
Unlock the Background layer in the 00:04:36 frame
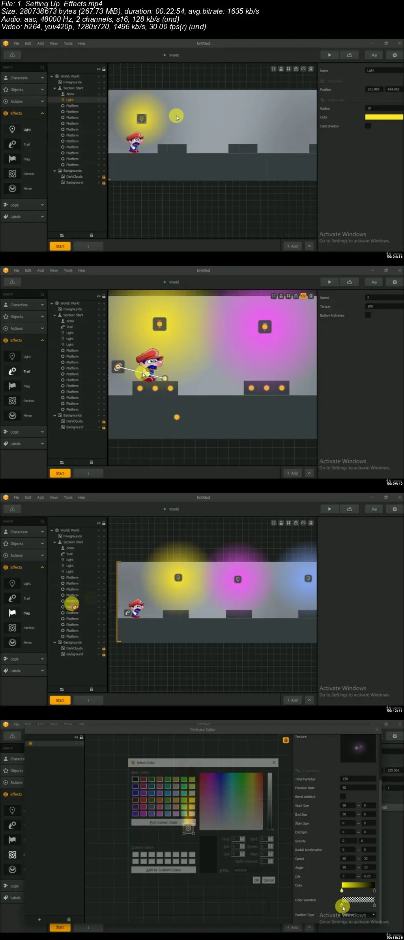click(104, 183)
